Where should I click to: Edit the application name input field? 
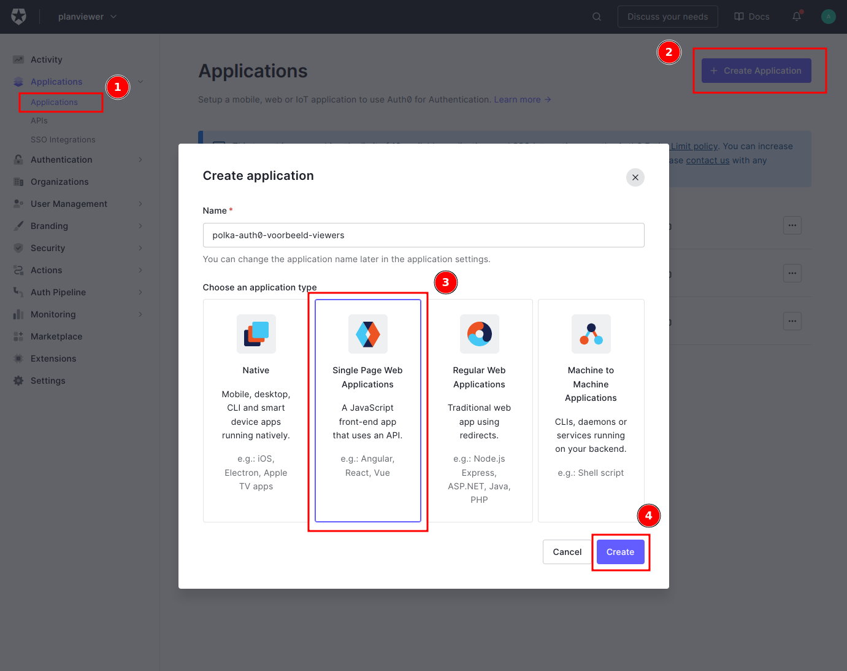point(423,235)
